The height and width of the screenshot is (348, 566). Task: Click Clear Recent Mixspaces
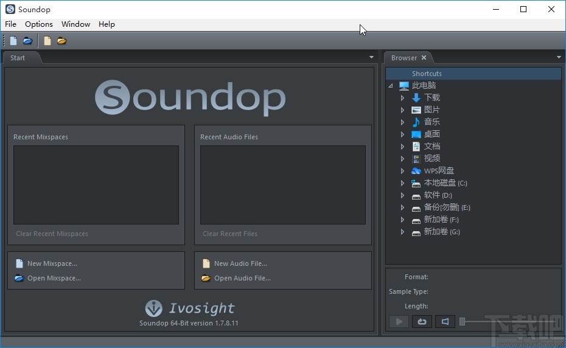pyautogui.click(x=52, y=234)
